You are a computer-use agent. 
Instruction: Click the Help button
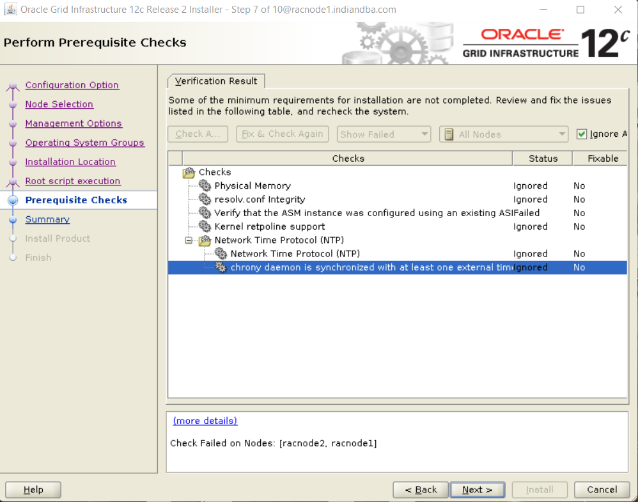click(33, 490)
